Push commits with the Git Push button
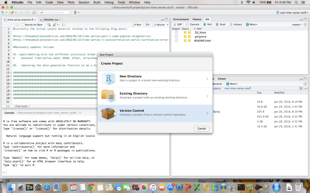 pyautogui.click(x=221, y=24)
